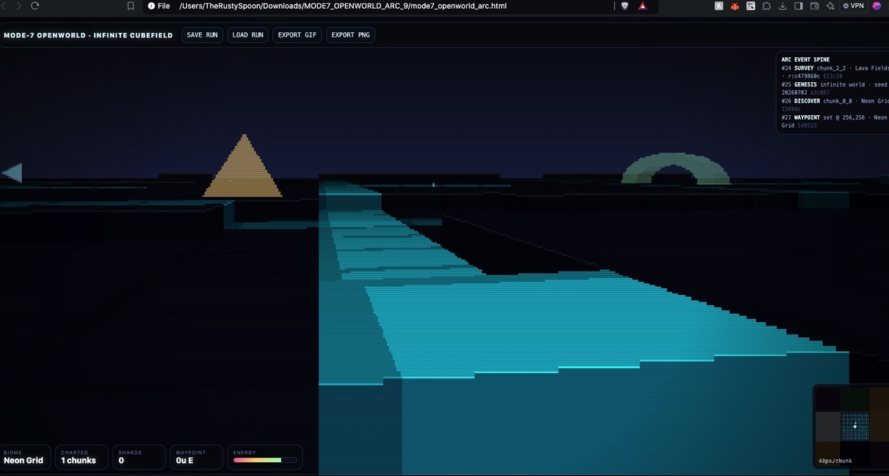Click the SHARDS 0 readout
This screenshot has height=476, width=889.
click(139, 457)
